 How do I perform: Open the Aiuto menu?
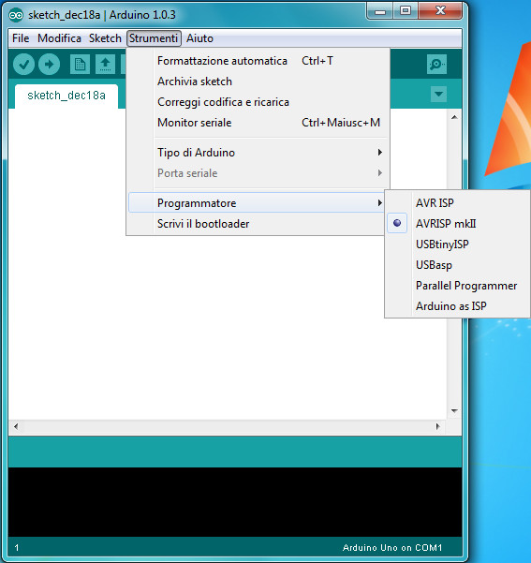[x=199, y=38]
